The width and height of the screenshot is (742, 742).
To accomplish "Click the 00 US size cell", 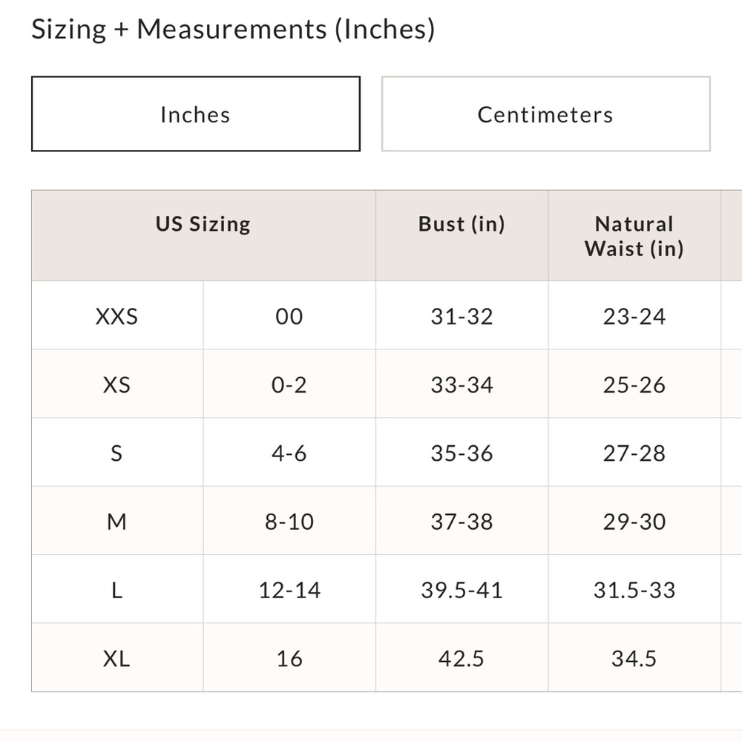I will pyautogui.click(x=289, y=315).
